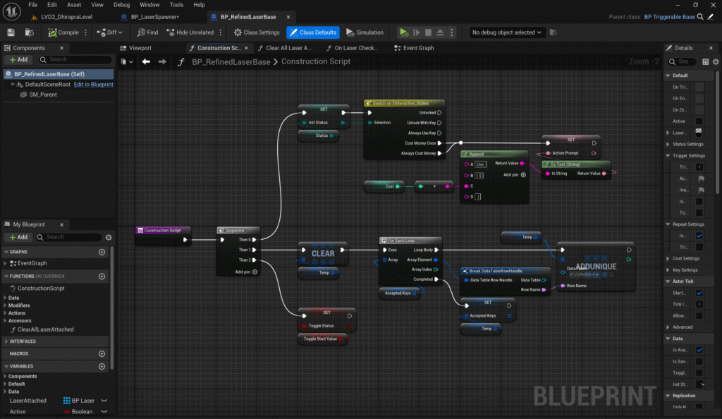Select the ClearAllLaserAttached function
The height and width of the screenshot is (419, 722).
click(x=45, y=329)
